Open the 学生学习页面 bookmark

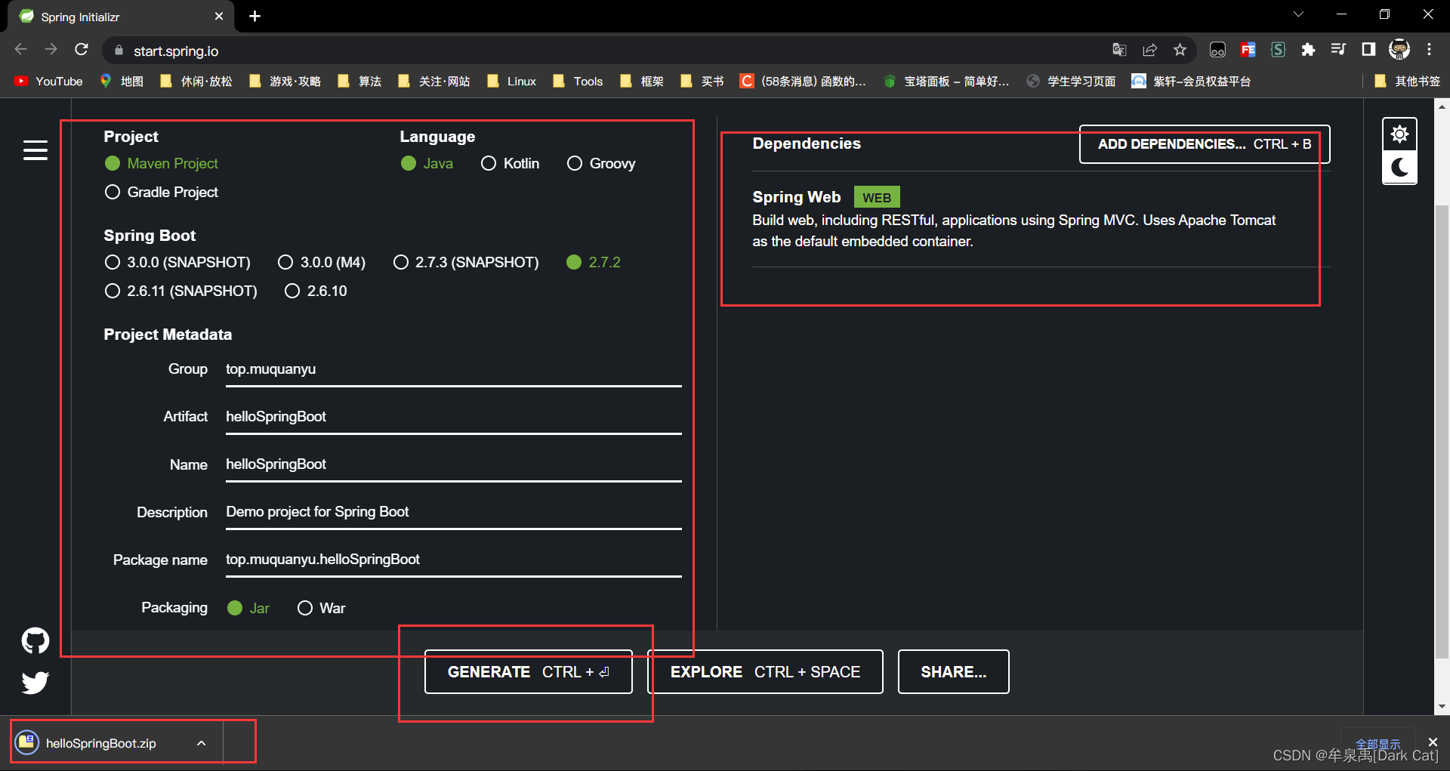point(1071,81)
